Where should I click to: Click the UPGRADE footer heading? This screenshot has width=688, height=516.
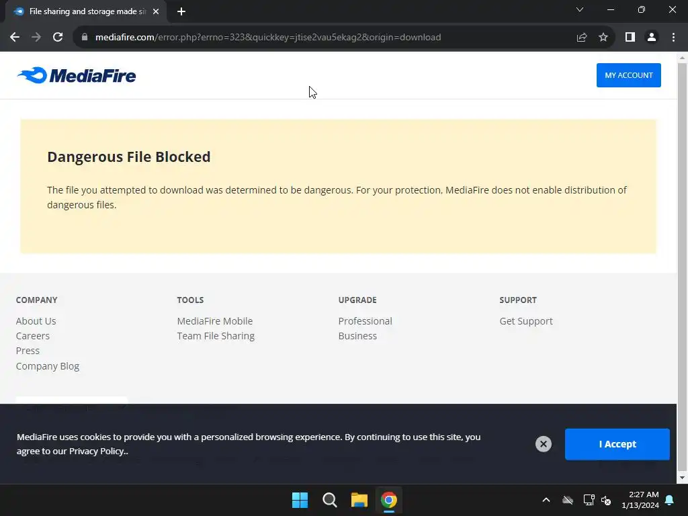[357, 300]
